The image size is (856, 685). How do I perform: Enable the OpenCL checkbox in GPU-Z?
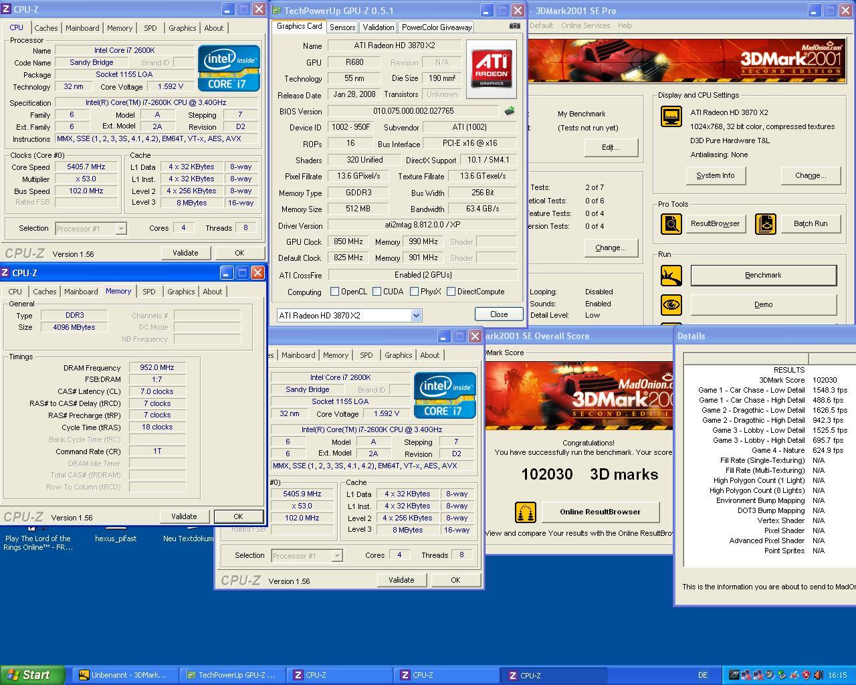(334, 292)
